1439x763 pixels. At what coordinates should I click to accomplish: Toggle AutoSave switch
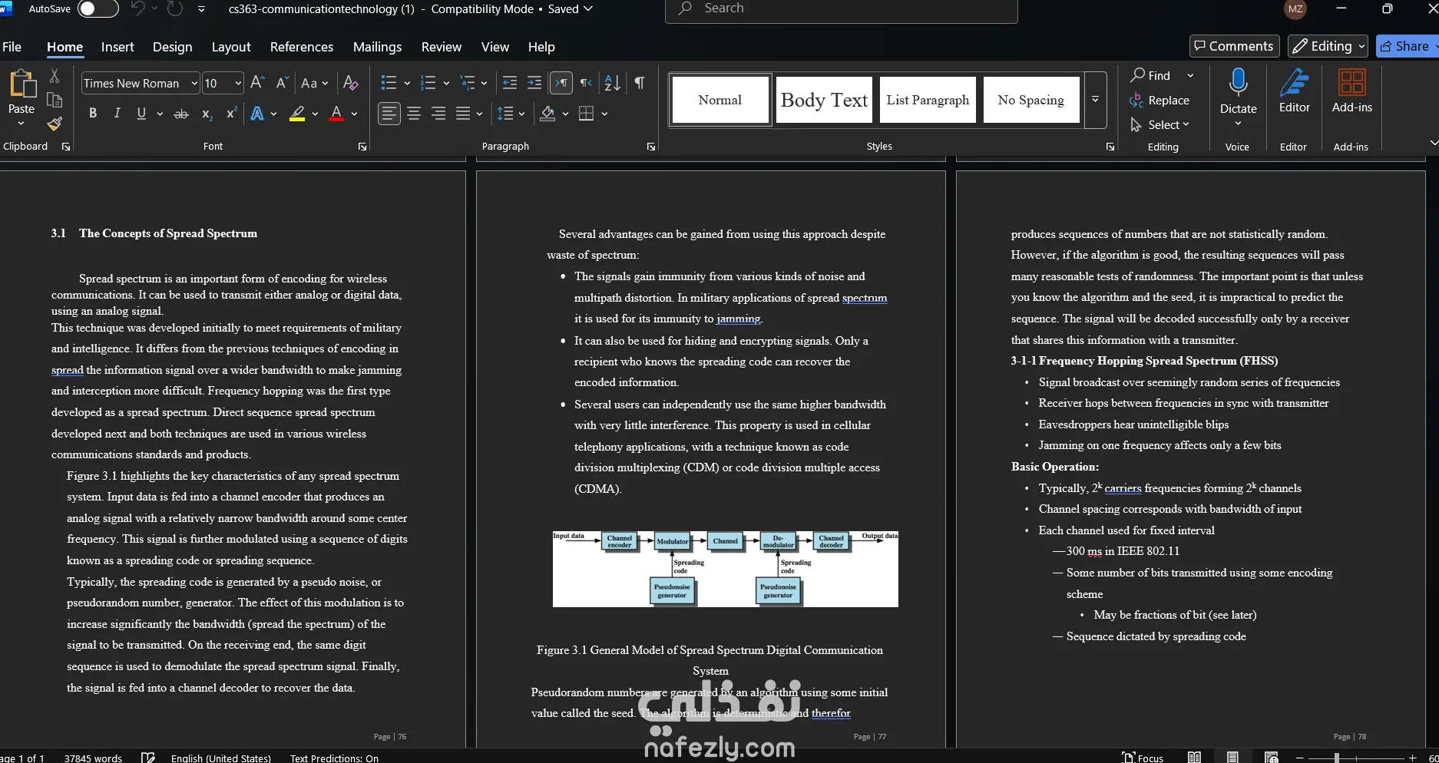tap(99, 9)
